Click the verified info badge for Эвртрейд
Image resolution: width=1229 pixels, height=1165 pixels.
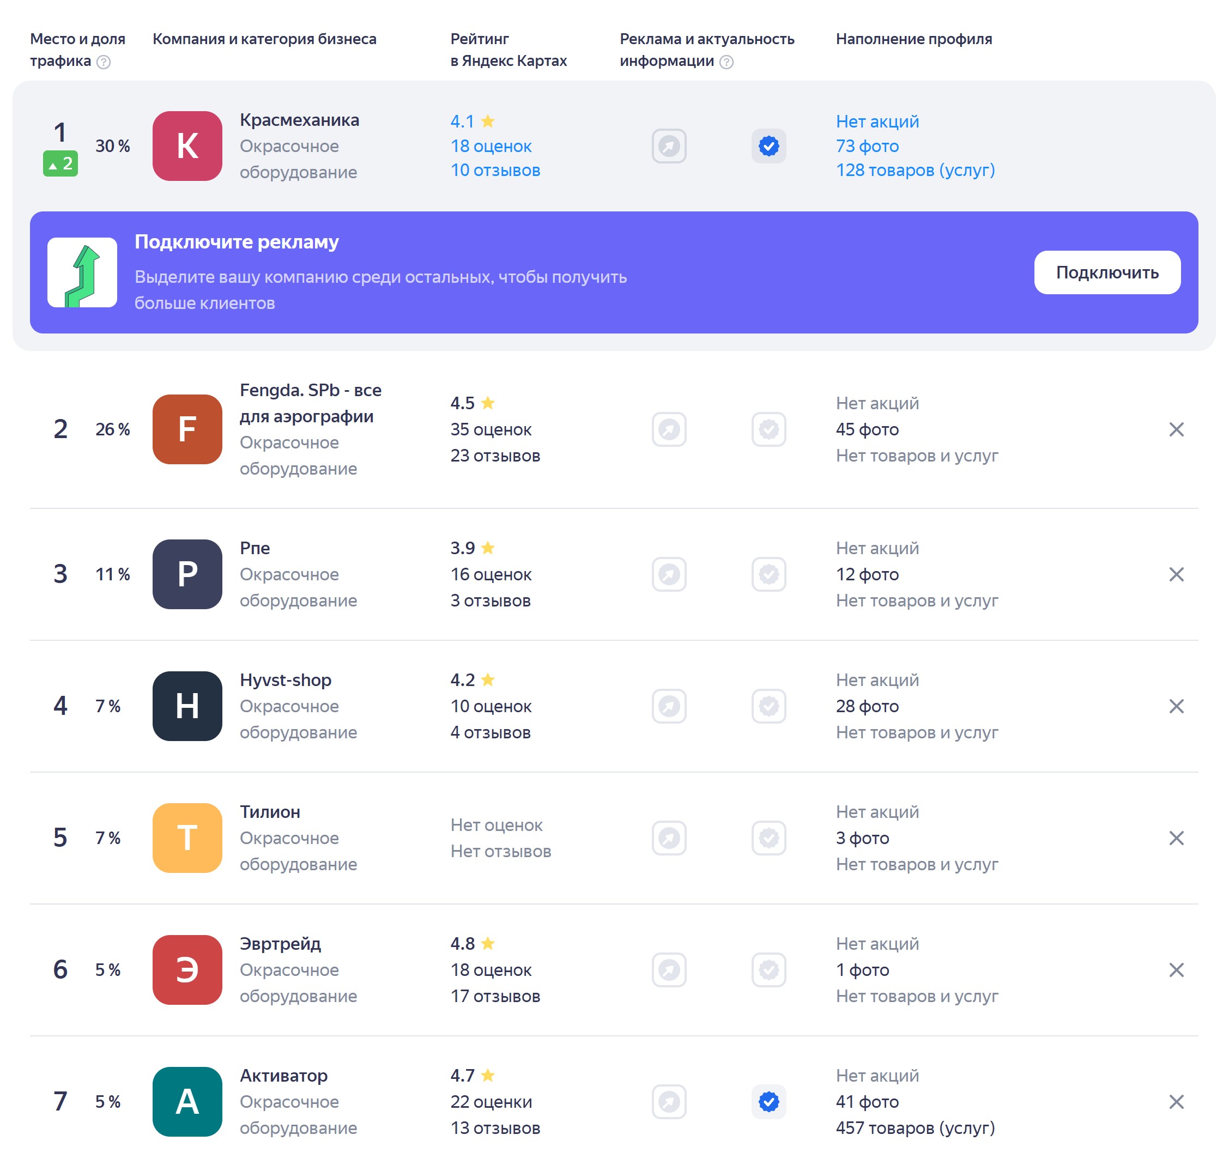[x=768, y=969]
